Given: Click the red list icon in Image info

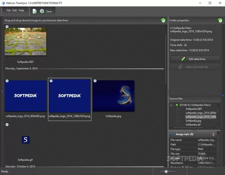Looking at the screenshot, I should click(213, 134).
